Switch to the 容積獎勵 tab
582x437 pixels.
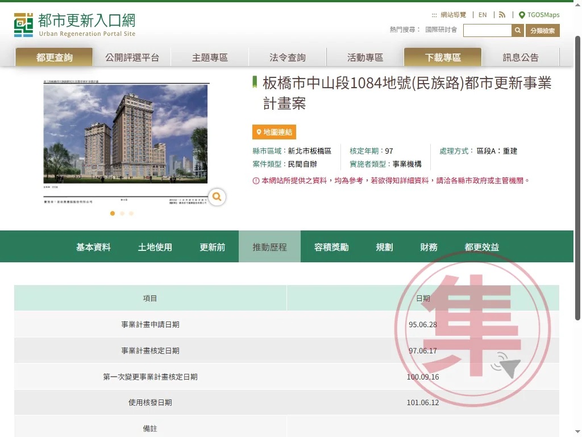click(331, 247)
